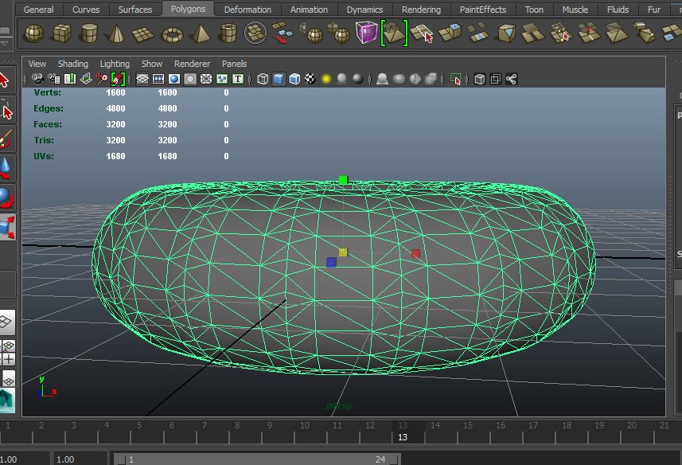Image resolution: width=682 pixels, height=465 pixels.
Task: Select the Scale tool in the toolbox
Action: (x=6, y=227)
